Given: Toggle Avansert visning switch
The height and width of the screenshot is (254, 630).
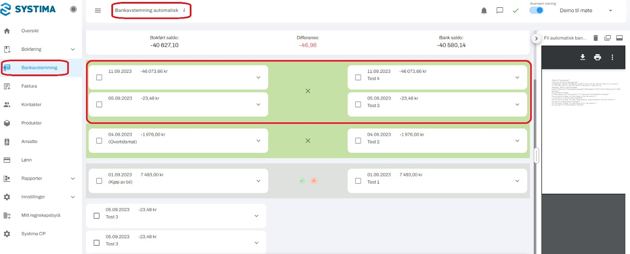Looking at the screenshot, I should click(x=536, y=10).
